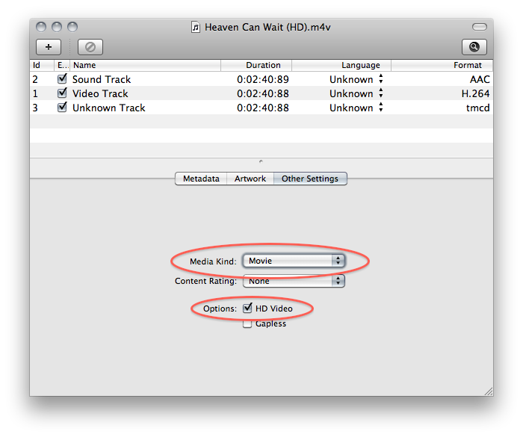
Task: Change the Video Track language popup
Action: pos(381,93)
